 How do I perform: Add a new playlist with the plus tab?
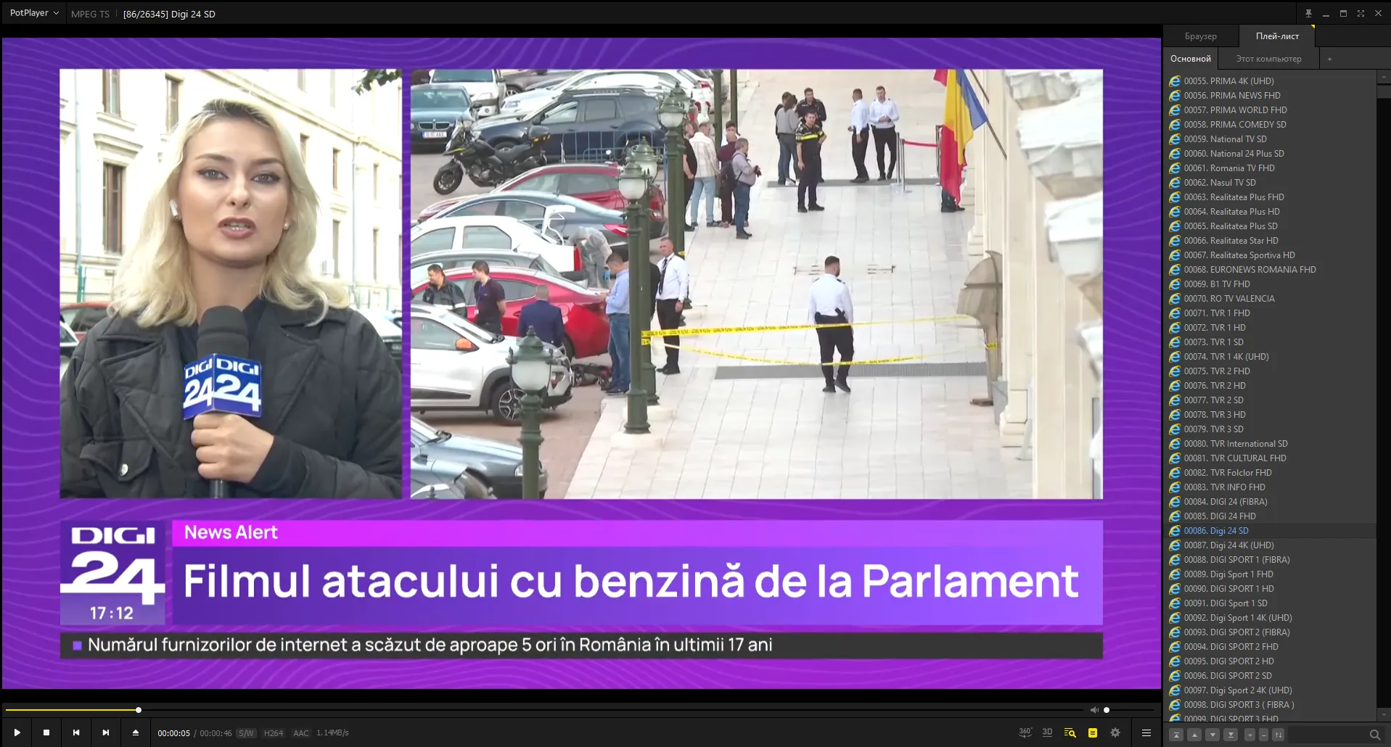click(1329, 59)
